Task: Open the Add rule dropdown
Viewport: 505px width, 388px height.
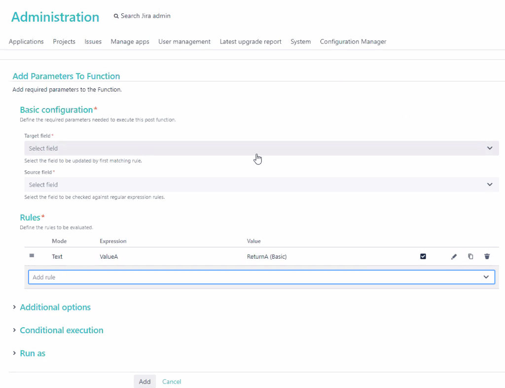Action: tap(261, 277)
